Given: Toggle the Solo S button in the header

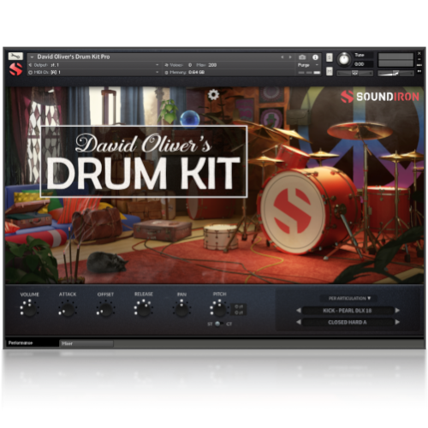Looking at the screenshot, I should coord(330,57).
